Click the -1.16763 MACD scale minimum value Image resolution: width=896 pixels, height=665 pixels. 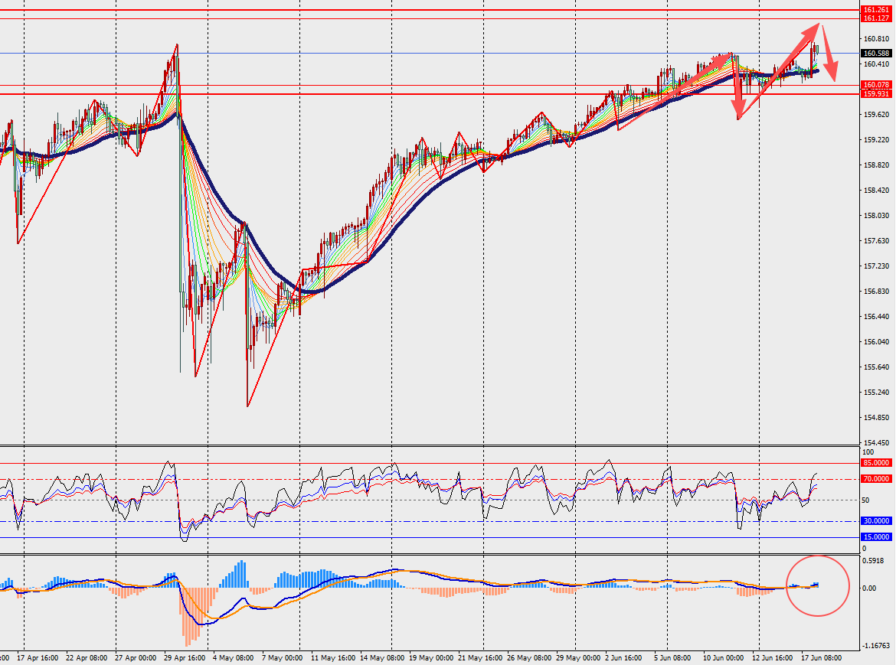tap(877, 646)
